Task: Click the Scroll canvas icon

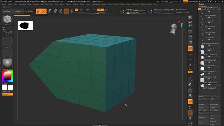Action: (190, 26)
